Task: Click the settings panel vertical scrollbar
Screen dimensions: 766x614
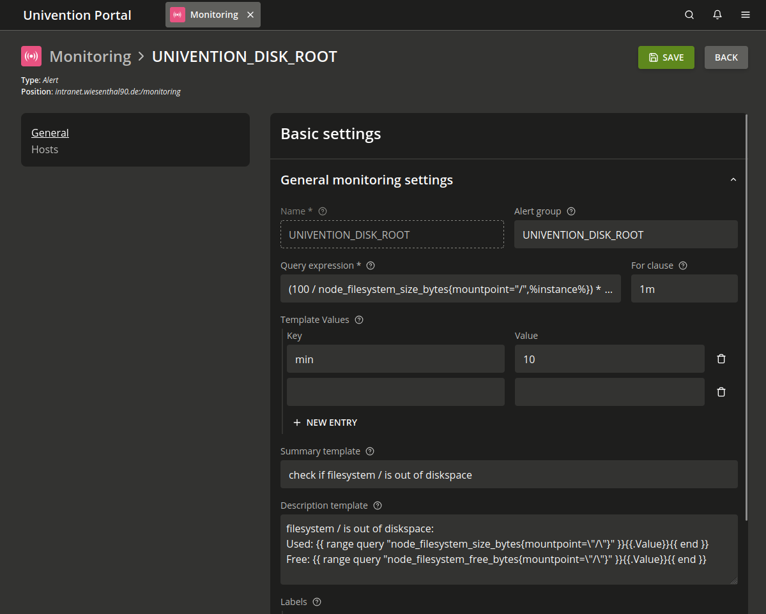Action: 746,317
